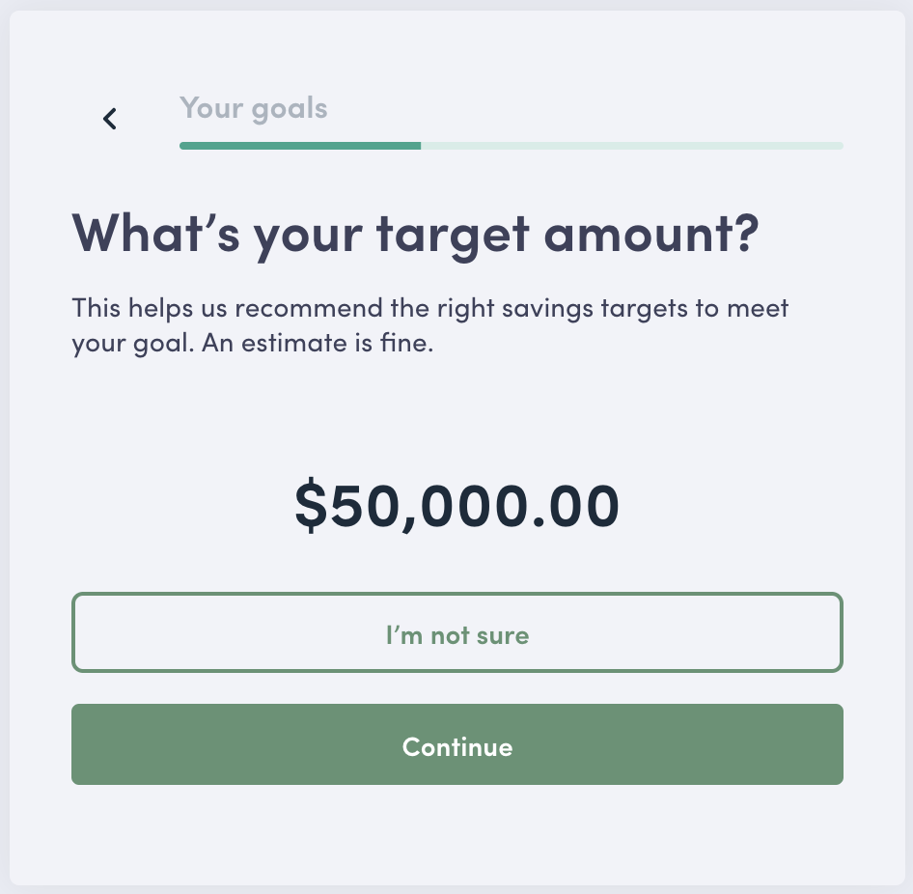
Task: Select the Your goals header text
Action: (x=253, y=108)
